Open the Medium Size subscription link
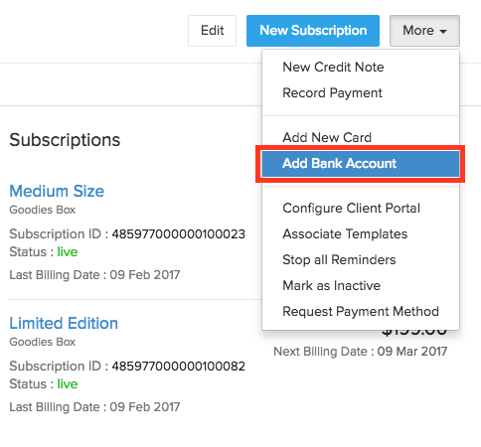 pos(57,191)
